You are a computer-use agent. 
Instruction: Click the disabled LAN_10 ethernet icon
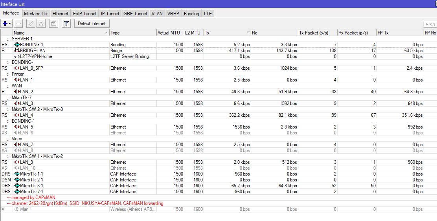(17, 168)
